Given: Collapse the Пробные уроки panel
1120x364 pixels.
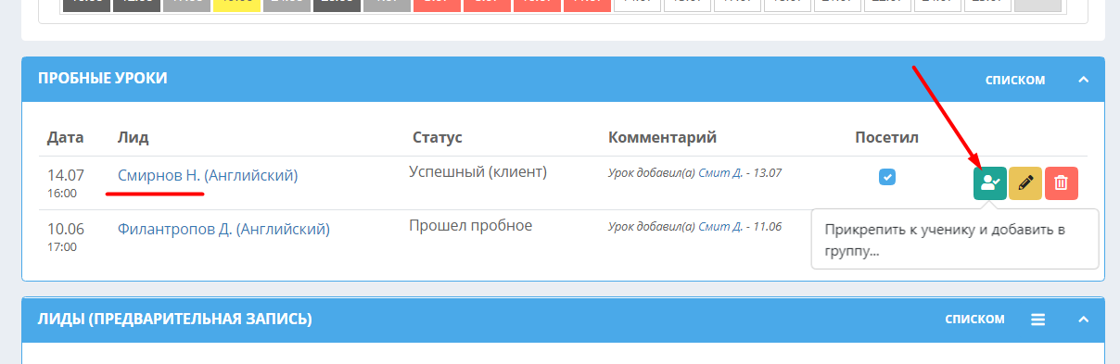Looking at the screenshot, I should click(x=1083, y=80).
